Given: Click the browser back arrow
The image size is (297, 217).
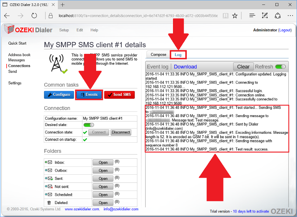Looking at the screenshot, I should (7, 16).
